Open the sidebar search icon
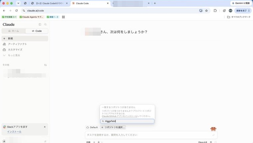This screenshot has width=253, height=143. pyautogui.click(x=45, y=24)
